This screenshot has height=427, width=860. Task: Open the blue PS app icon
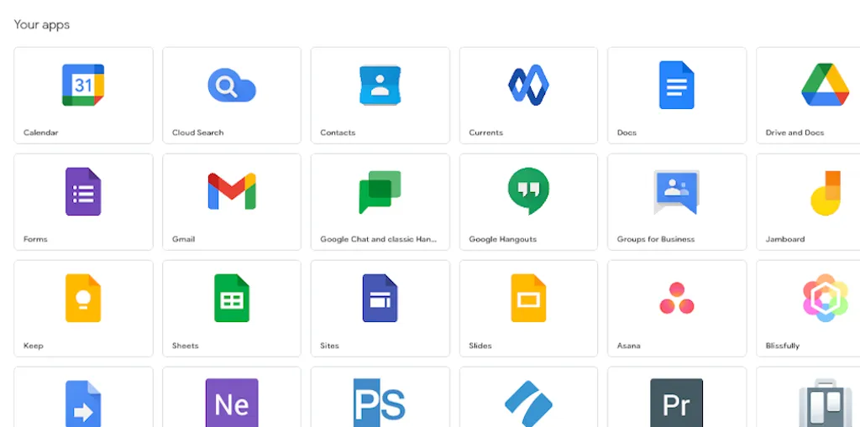pos(380,403)
